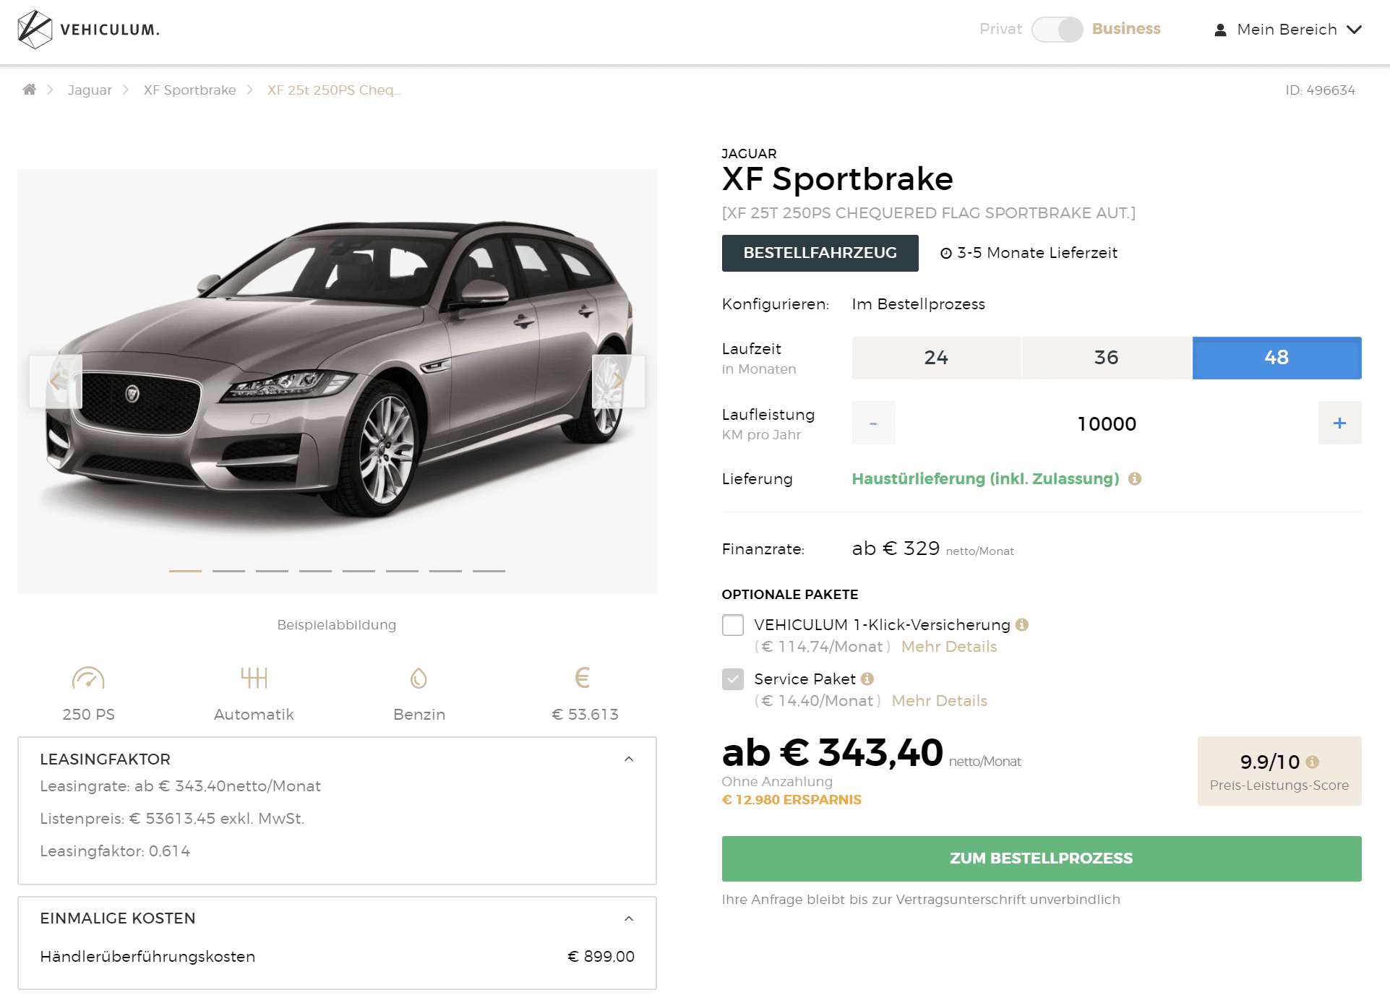
Task: Uncheck the Service Paket checkbox
Action: pos(733,679)
